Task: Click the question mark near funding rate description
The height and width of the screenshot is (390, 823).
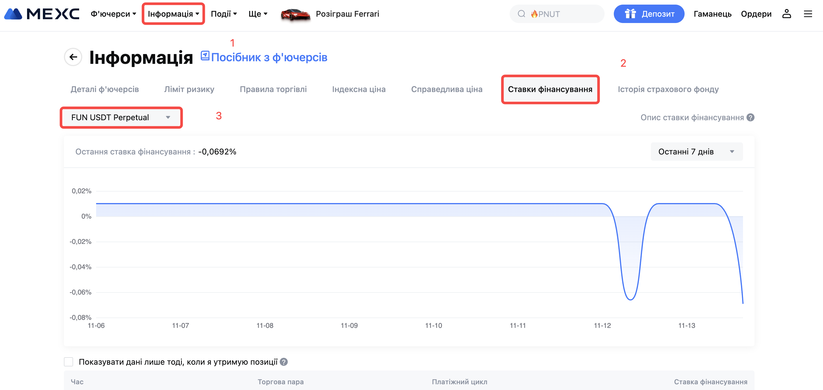Action: pos(750,118)
